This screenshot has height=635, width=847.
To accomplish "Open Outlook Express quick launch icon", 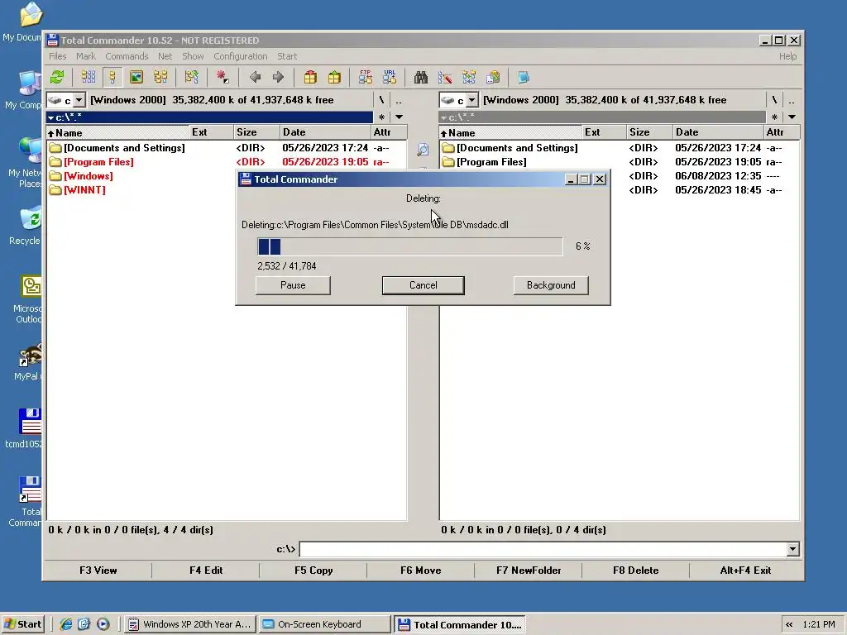I will (84, 624).
